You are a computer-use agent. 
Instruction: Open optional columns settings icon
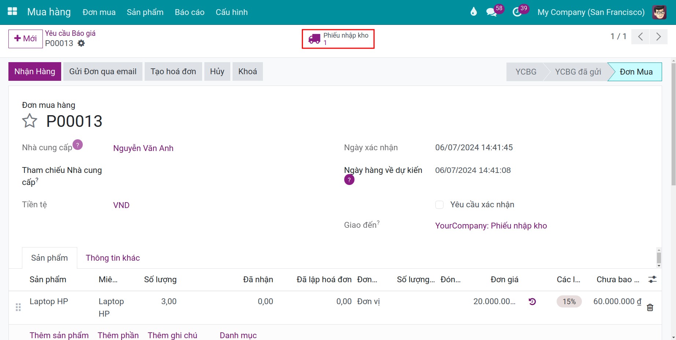pos(652,279)
